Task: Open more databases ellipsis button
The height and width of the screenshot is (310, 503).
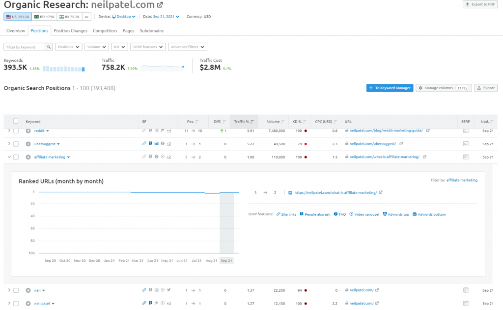Action: click(86, 17)
